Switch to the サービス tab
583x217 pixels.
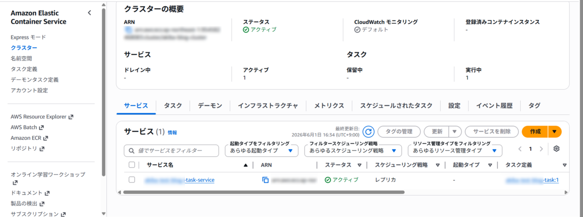[136, 106]
